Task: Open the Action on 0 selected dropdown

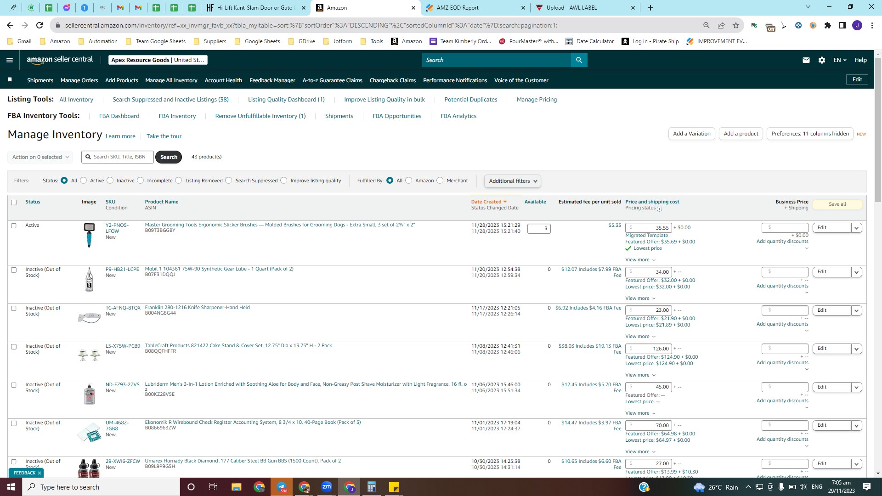Action: pyautogui.click(x=40, y=157)
